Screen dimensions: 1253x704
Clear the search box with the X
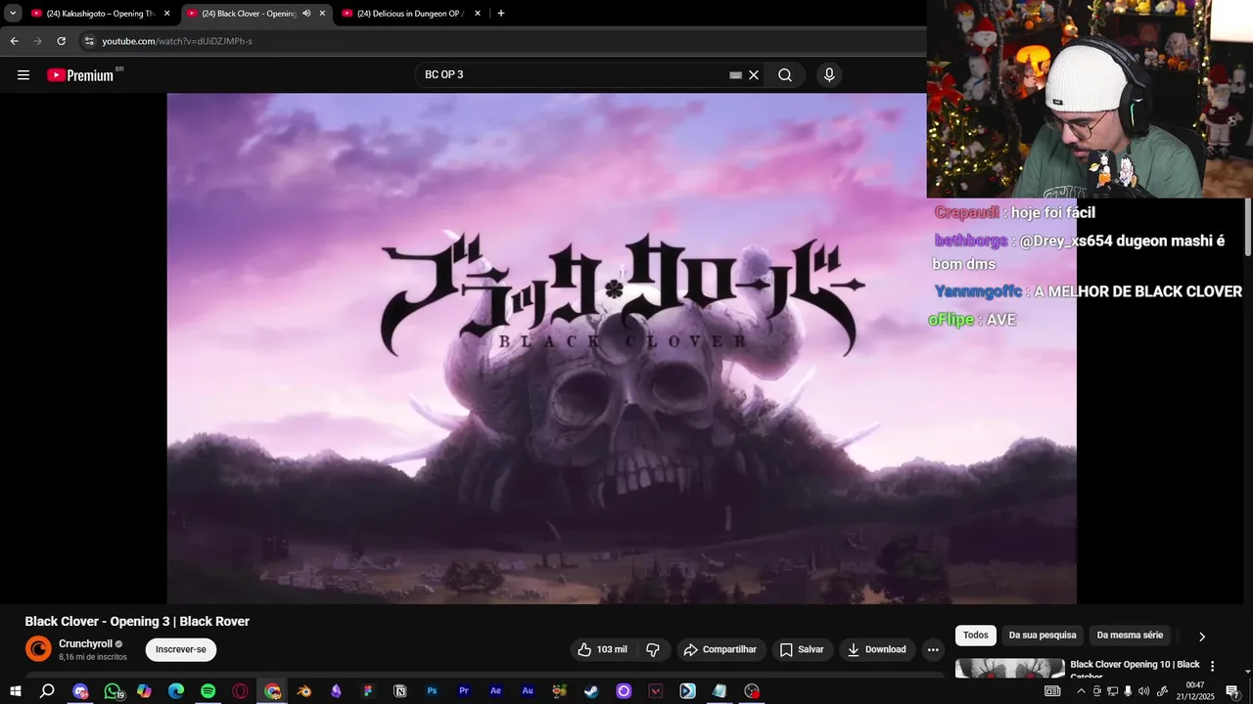[x=754, y=75]
